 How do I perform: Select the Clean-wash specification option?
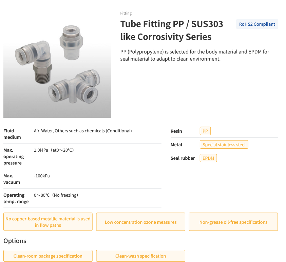tap(140, 256)
